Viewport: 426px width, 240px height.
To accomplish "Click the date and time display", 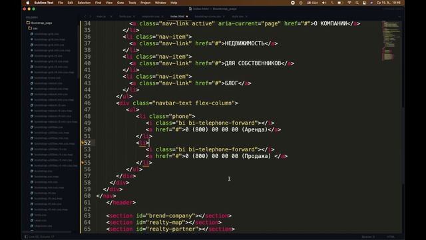I will pos(389,3).
